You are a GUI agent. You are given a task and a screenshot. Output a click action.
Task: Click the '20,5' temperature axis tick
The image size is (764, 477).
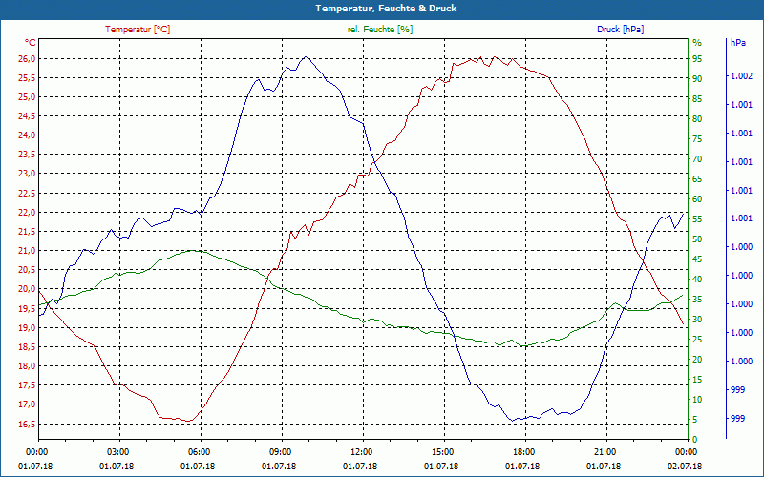tap(27, 270)
